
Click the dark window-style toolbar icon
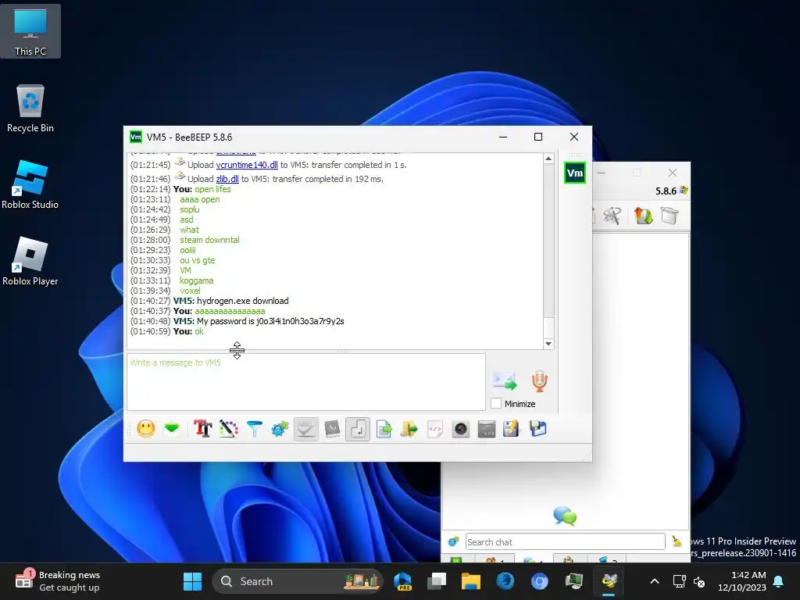tap(487, 429)
